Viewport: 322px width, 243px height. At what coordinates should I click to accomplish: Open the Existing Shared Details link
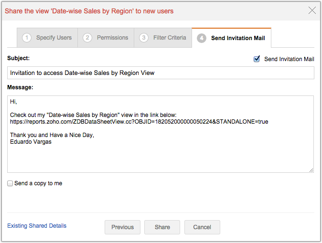[x=37, y=226]
